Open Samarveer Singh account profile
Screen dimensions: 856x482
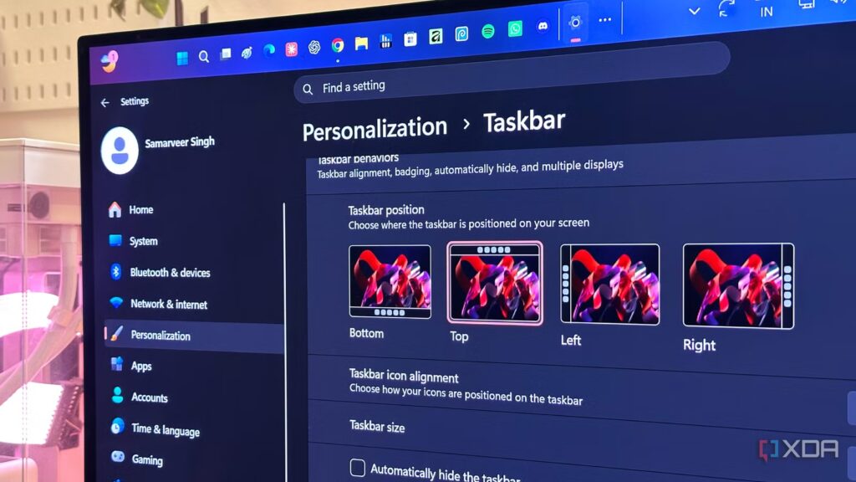tap(158, 150)
